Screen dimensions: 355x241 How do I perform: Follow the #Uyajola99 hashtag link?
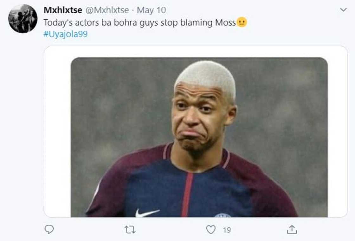click(x=65, y=34)
